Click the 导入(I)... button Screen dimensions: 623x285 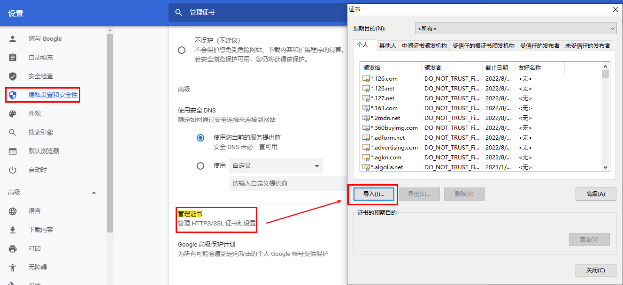374,194
